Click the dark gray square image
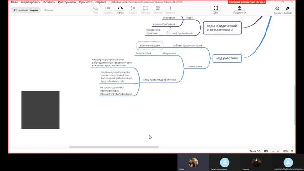The width and height of the screenshot is (304, 171). [40, 110]
